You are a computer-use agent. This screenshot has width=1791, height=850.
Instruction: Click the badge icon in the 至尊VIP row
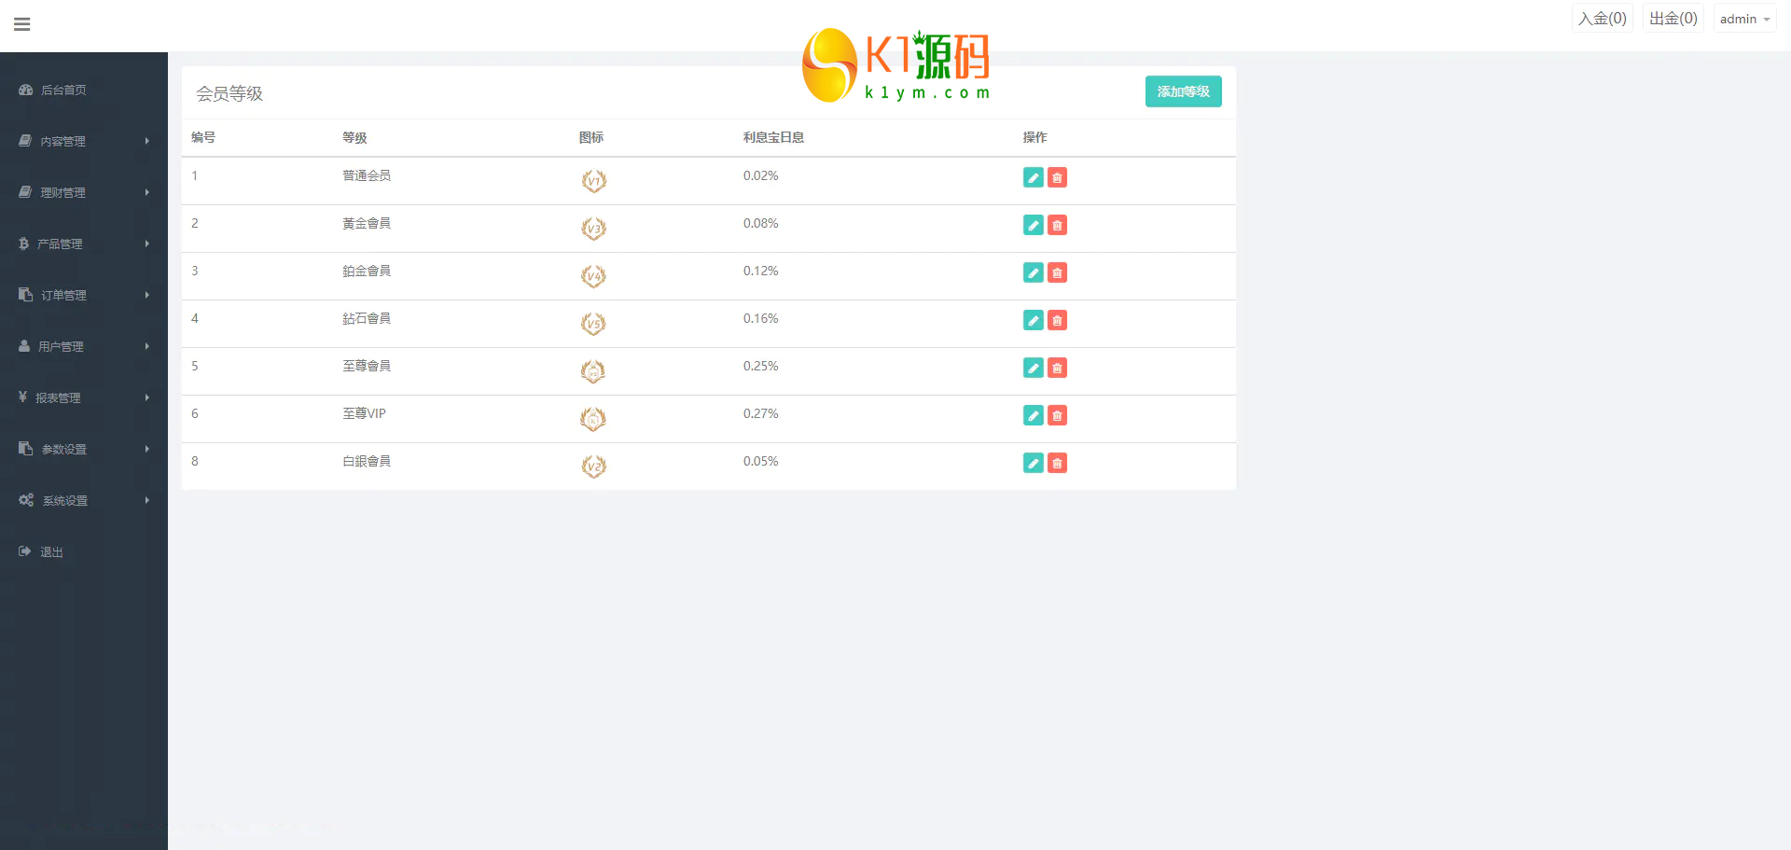[x=593, y=419]
